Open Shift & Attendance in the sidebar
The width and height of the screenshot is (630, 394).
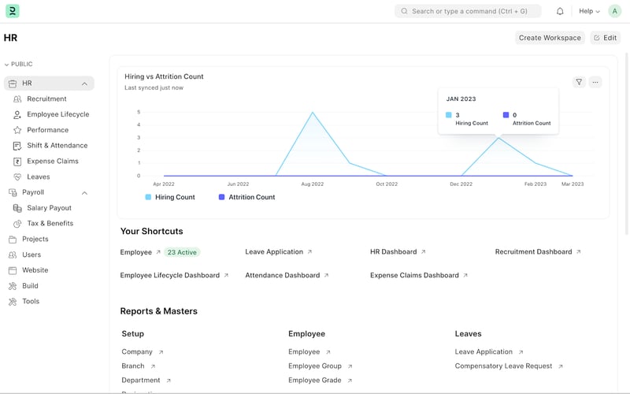57,146
